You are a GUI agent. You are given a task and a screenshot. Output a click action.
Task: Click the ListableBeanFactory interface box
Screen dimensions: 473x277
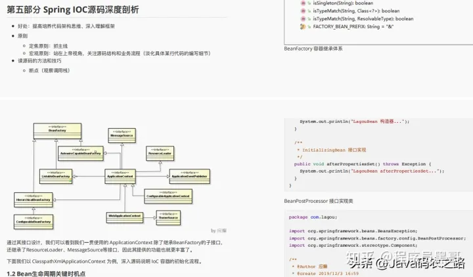(x=56, y=177)
